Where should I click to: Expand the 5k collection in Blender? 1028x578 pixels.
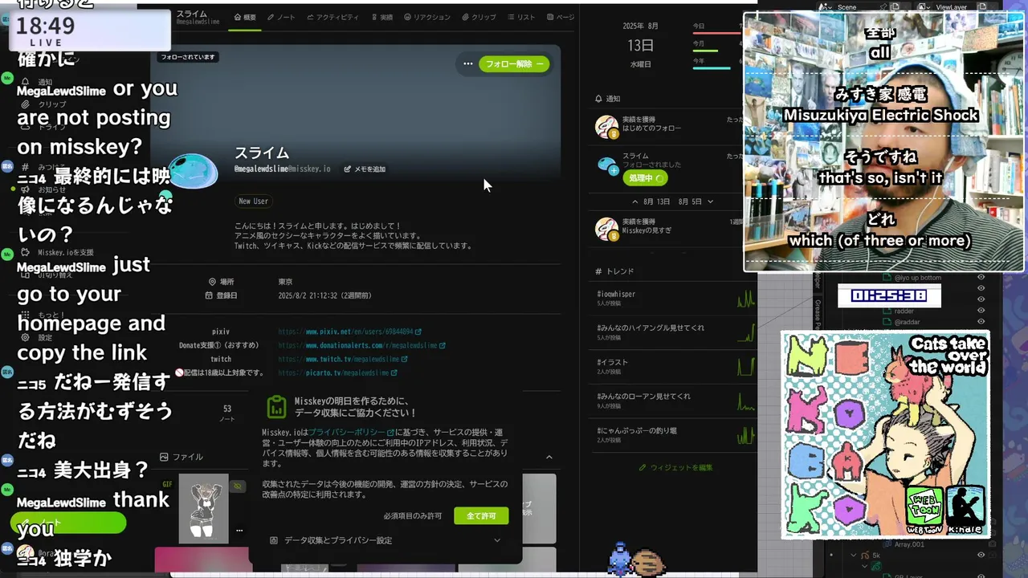coord(854,555)
